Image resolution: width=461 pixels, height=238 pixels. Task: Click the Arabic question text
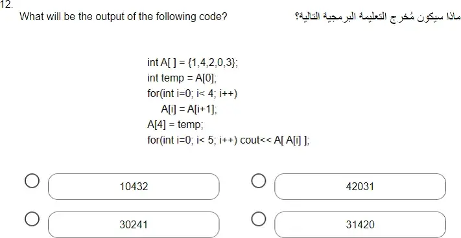(x=377, y=16)
